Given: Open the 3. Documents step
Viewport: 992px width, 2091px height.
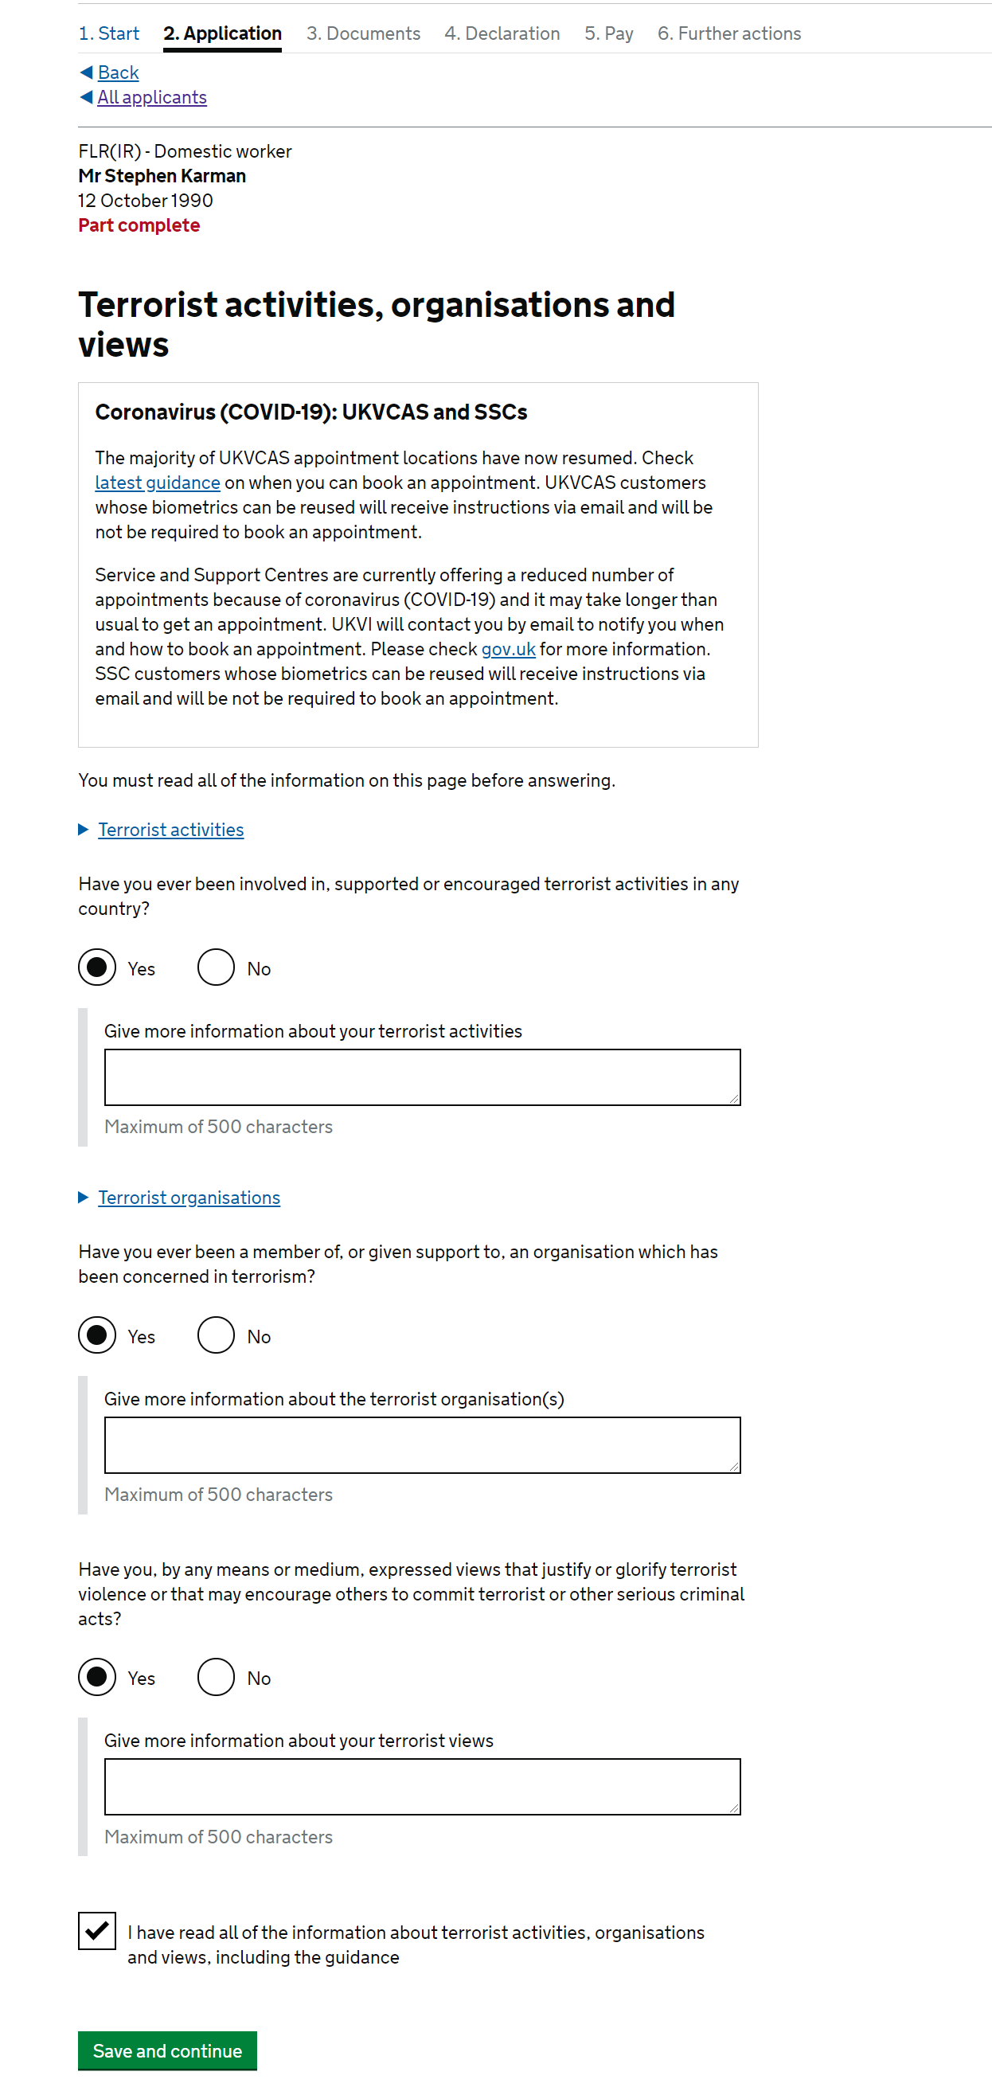Looking at the screenshot, I should (x=363, y=33).
